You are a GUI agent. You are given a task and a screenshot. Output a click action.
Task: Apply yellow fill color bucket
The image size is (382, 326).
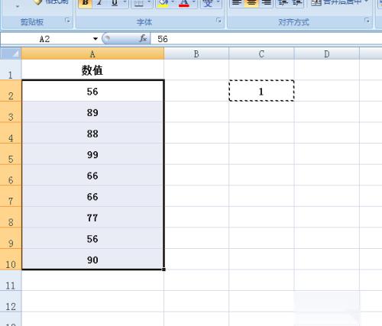(x=163, y=4)
